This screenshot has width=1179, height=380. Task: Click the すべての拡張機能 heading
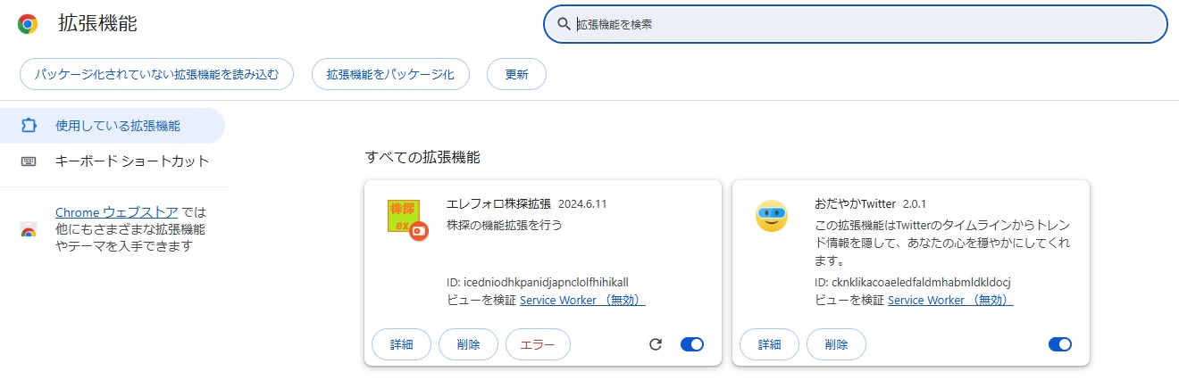[422, 157]
